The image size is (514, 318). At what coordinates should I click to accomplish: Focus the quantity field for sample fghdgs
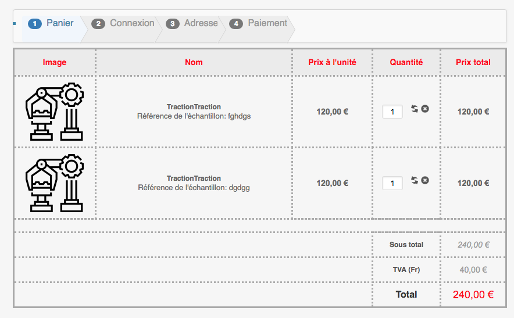392,112
